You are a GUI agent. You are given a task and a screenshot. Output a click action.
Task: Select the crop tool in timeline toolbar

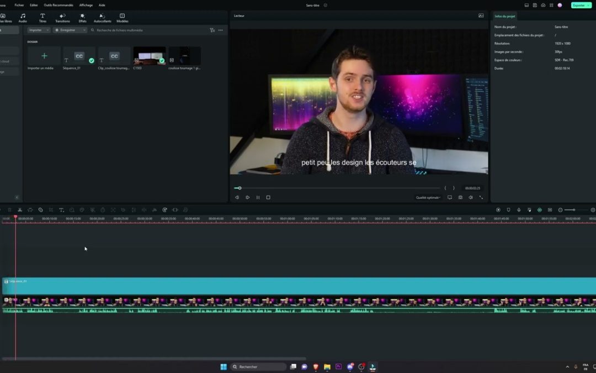51,210
